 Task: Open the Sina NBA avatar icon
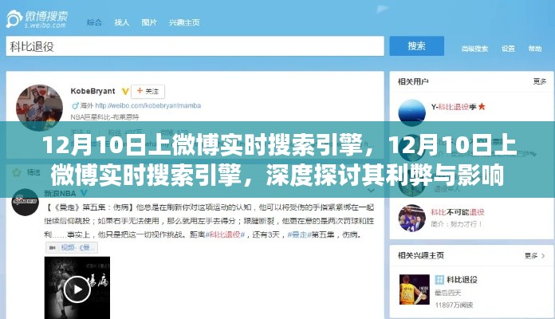tap(26, 202)
